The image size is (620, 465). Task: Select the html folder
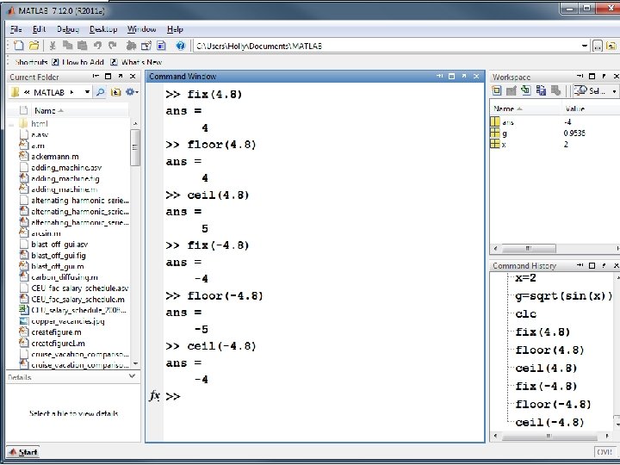[x=39, y=123]
